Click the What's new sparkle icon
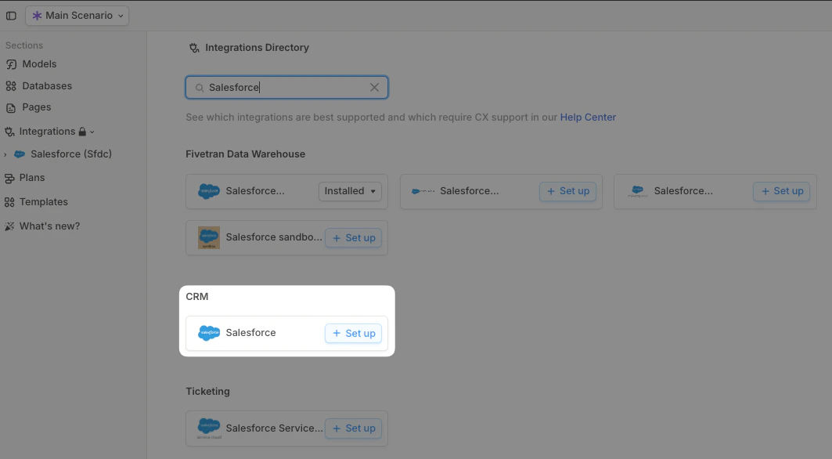Viewport: 832px width, 459px height. click(x=11, y=226)
